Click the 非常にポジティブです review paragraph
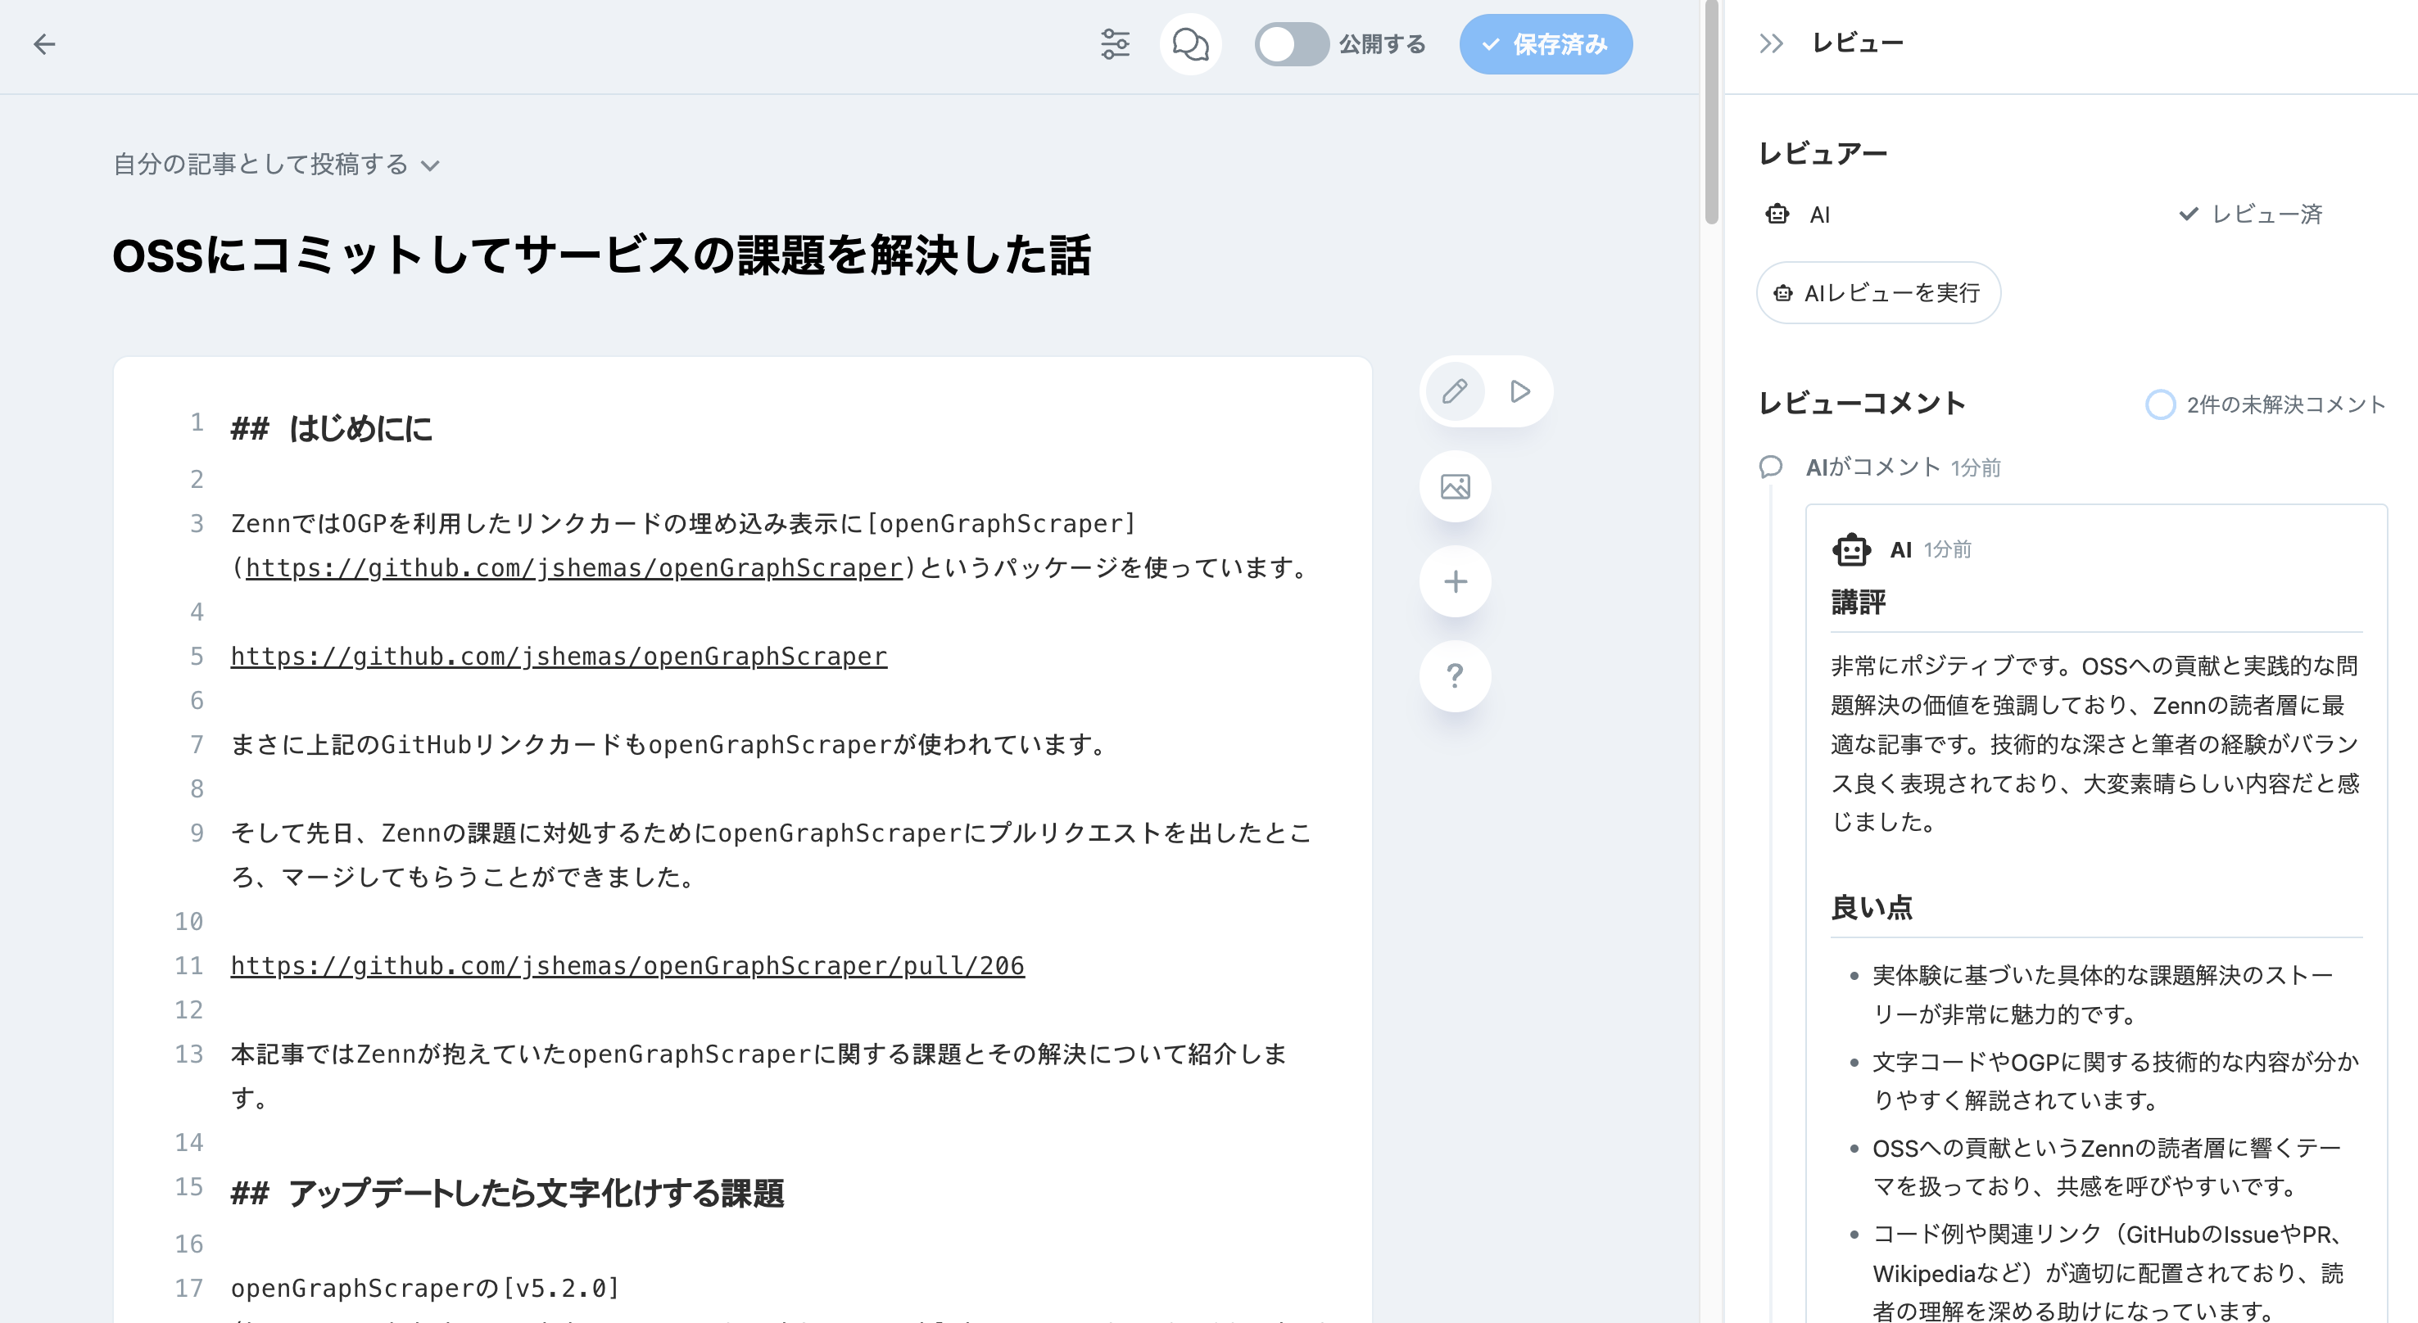Screen dimensions: 2418x1323 (2095, 744)
